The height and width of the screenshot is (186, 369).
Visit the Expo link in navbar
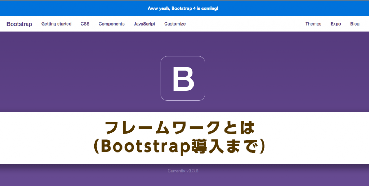point(335,24)
